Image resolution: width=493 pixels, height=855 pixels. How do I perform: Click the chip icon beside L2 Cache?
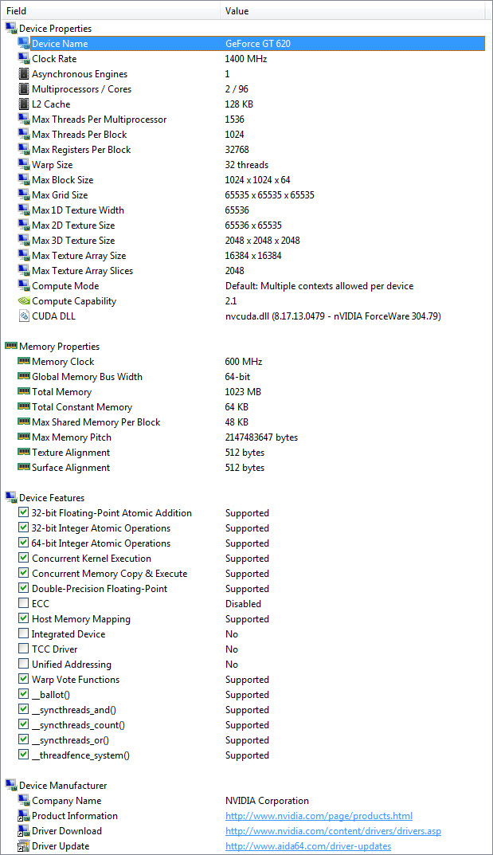(x=24, y=104)
